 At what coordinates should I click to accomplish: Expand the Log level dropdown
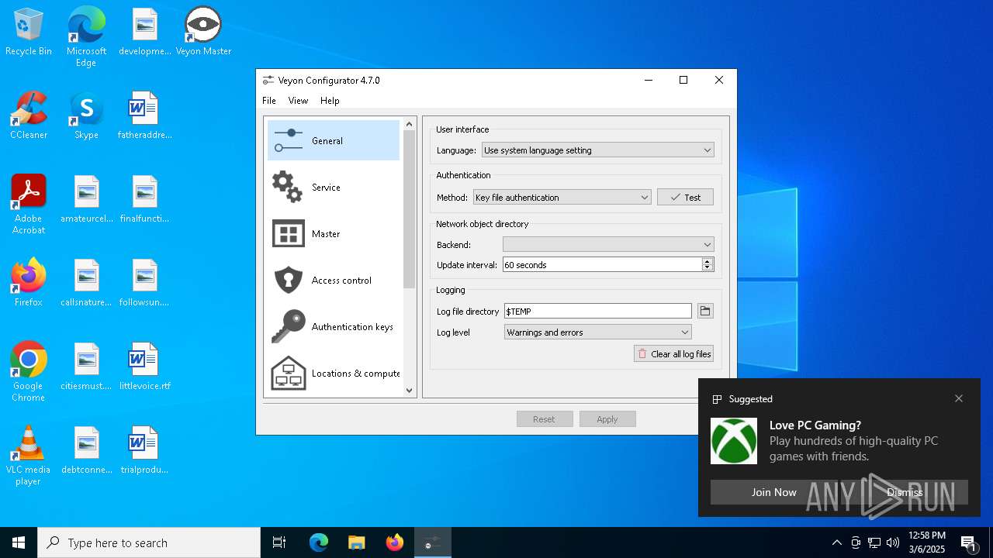[x=597, y=332]
